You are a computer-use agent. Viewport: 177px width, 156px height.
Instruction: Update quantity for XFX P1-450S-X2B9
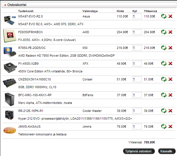pyautogui.click(x=164, y=64)
